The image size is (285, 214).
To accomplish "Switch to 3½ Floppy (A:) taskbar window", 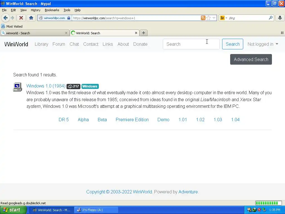I will coord(96,210).
